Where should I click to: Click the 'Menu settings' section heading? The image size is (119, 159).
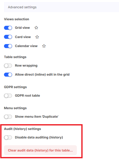coord(15,108)
